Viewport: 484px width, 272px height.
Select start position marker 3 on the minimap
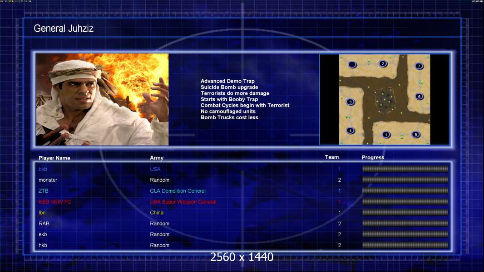point(350,102)
